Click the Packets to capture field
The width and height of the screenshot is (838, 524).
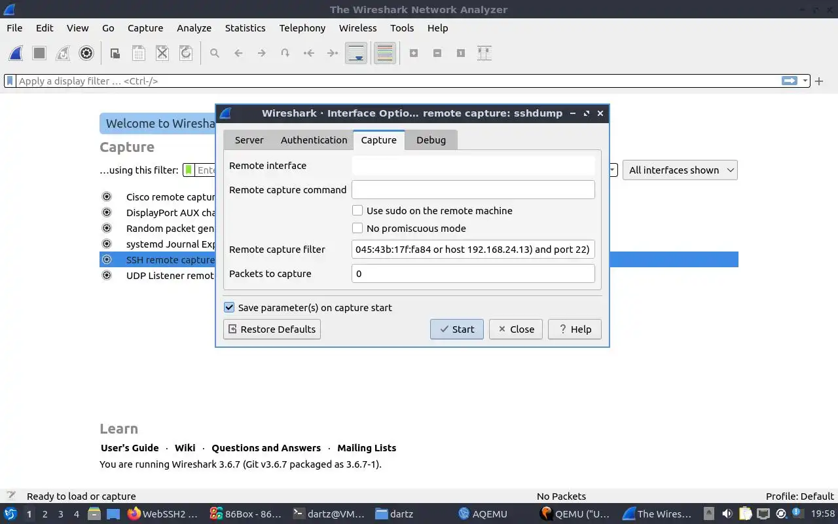coord(473,273)
